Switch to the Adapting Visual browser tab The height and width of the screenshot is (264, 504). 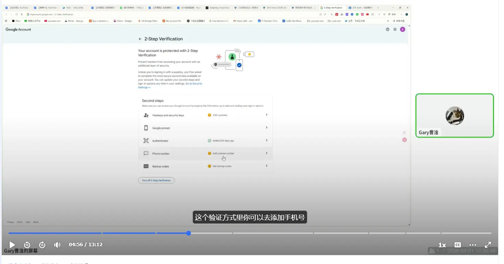(x=218, y=8)
